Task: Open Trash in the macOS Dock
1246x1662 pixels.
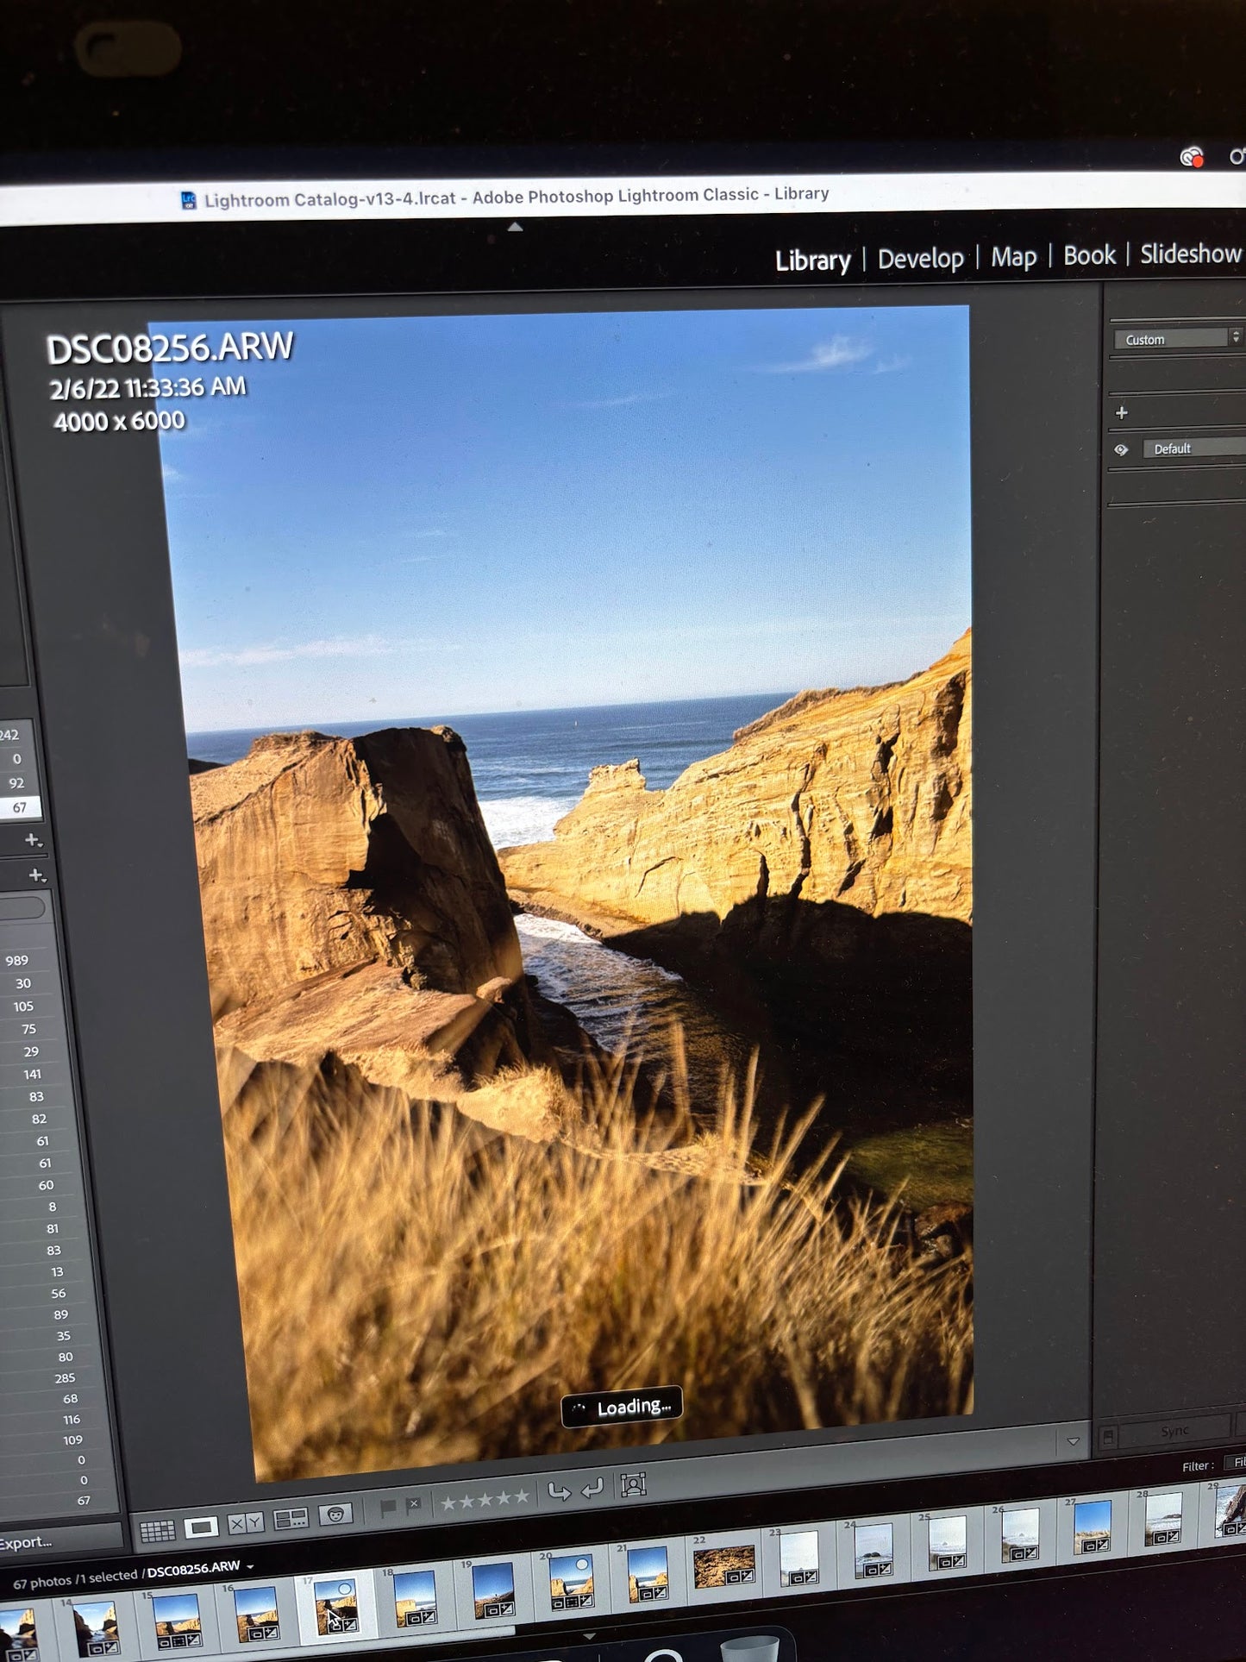Action: coord(748,1649)
